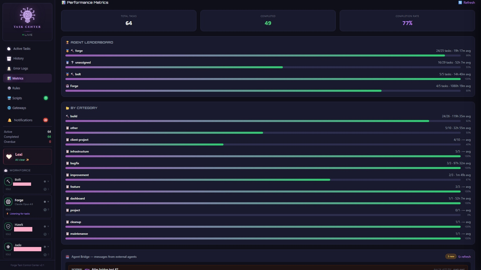Click the Task Center lightbulb logo
The width and height of the screenshot is (481, 270).
pyautogui.click(x=27, y=15)
